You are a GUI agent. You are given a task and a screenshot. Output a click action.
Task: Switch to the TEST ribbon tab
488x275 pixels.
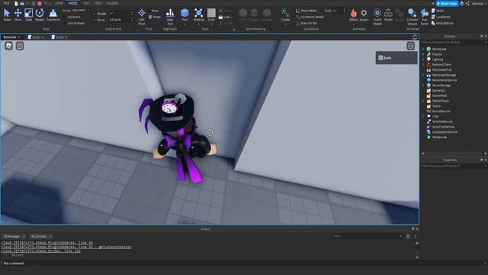(86, 3)
